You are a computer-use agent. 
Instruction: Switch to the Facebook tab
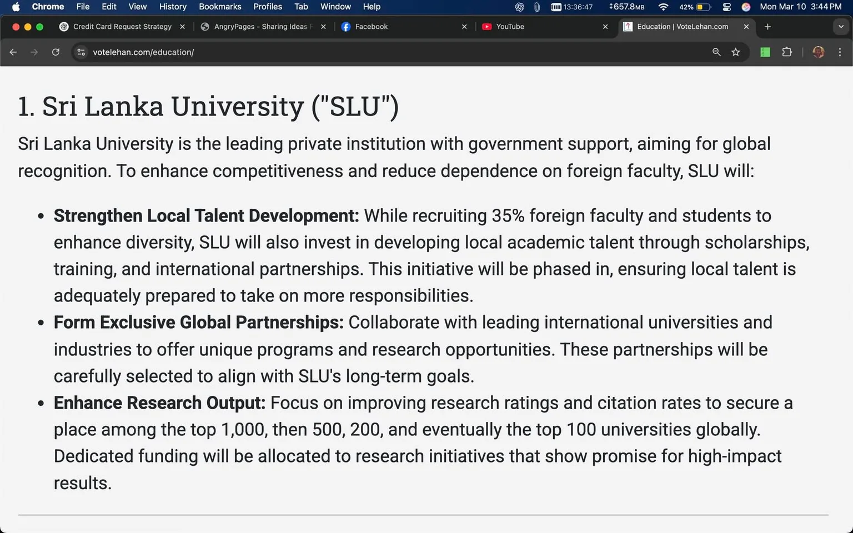[371, 26]
